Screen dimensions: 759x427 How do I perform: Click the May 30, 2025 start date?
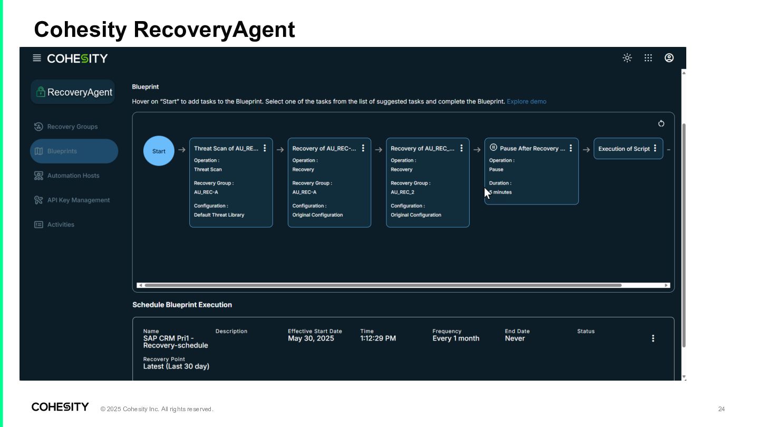coord(311,338)
